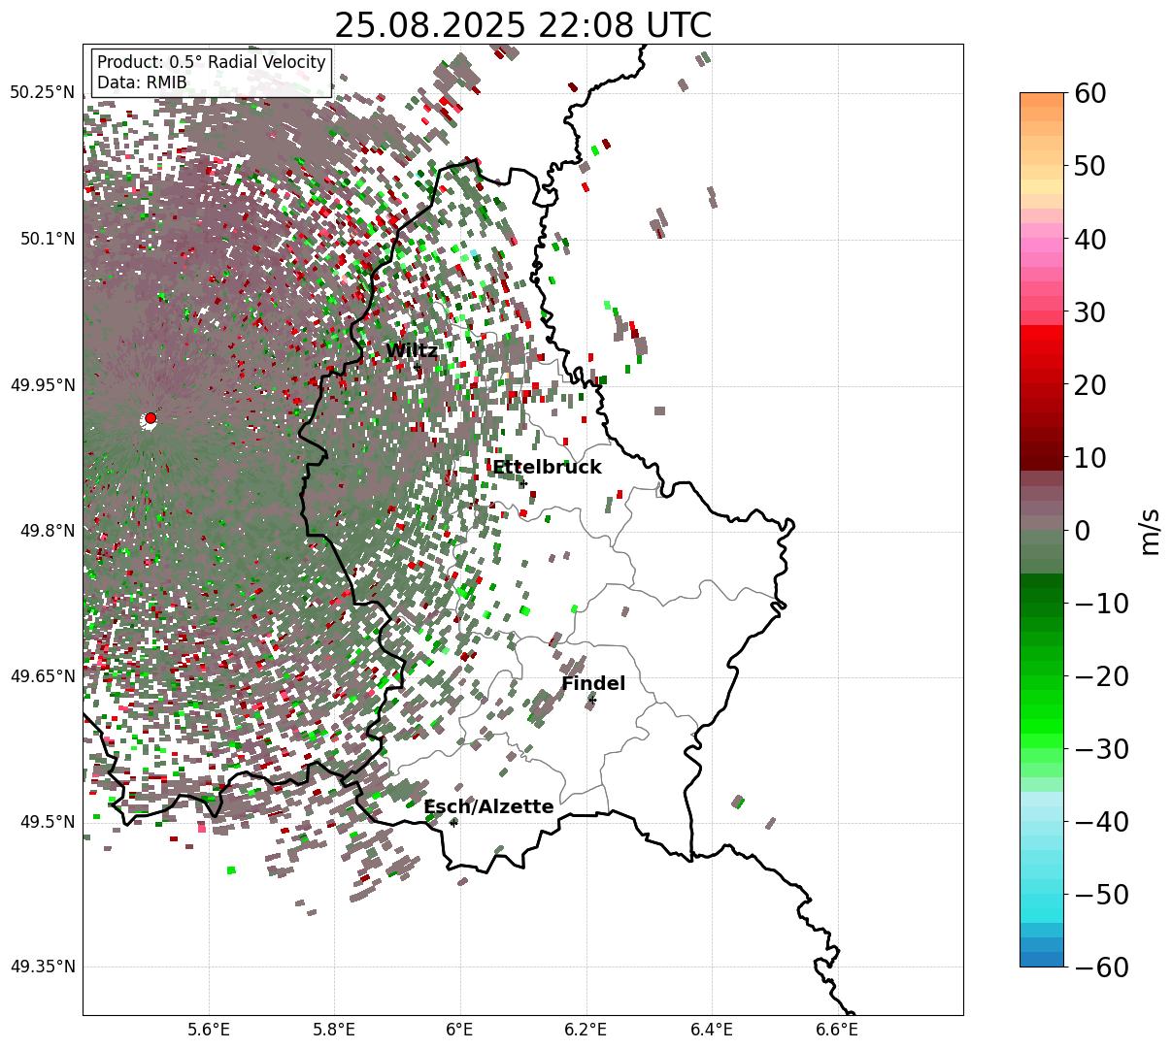The height and width of the screenshot is (1049, 1172).
Task: Pick the bright red colorbar band near 25
Action: pos(1042,345)
